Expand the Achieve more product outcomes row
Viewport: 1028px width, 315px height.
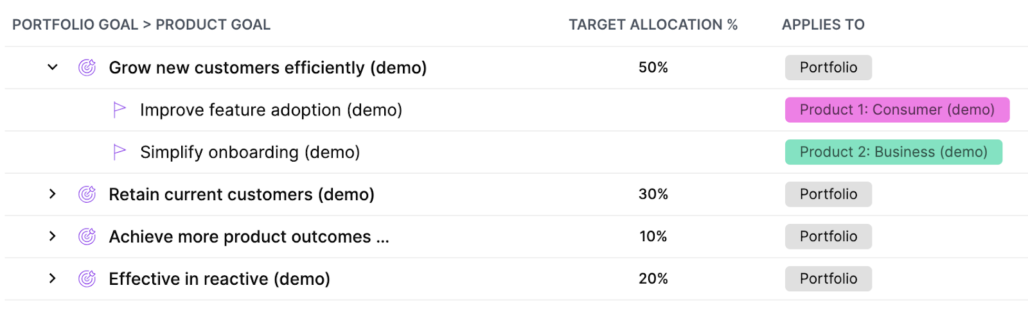(53, 236)
